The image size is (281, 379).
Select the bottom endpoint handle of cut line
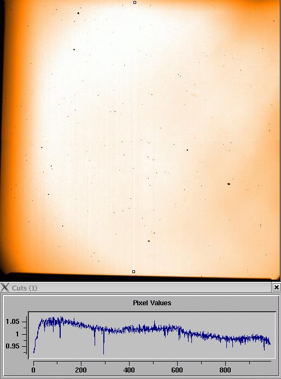(133, 271)
